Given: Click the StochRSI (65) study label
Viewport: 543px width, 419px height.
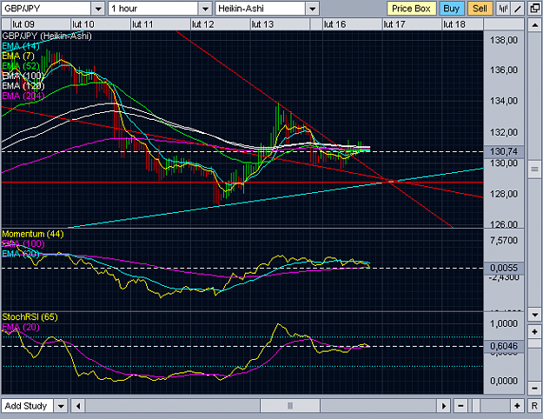Looking at the screenshot, I should point(30,316).
